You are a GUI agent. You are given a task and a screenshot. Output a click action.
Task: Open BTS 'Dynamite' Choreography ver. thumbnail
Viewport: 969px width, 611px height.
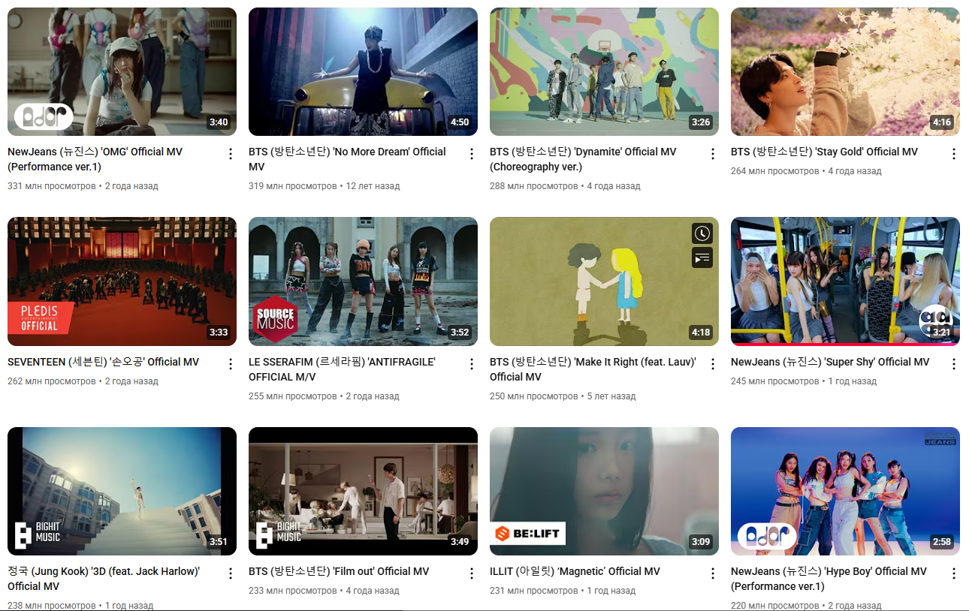(604, 71)
